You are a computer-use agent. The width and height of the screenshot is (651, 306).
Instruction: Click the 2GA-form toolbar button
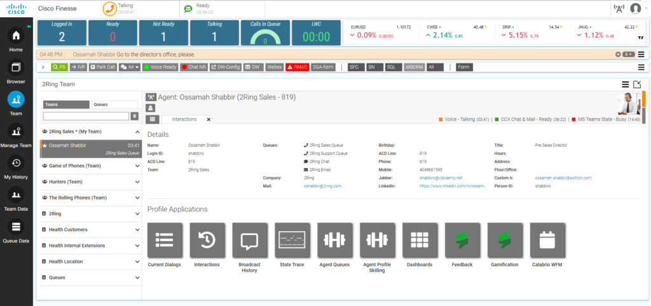tap(323, 67)
